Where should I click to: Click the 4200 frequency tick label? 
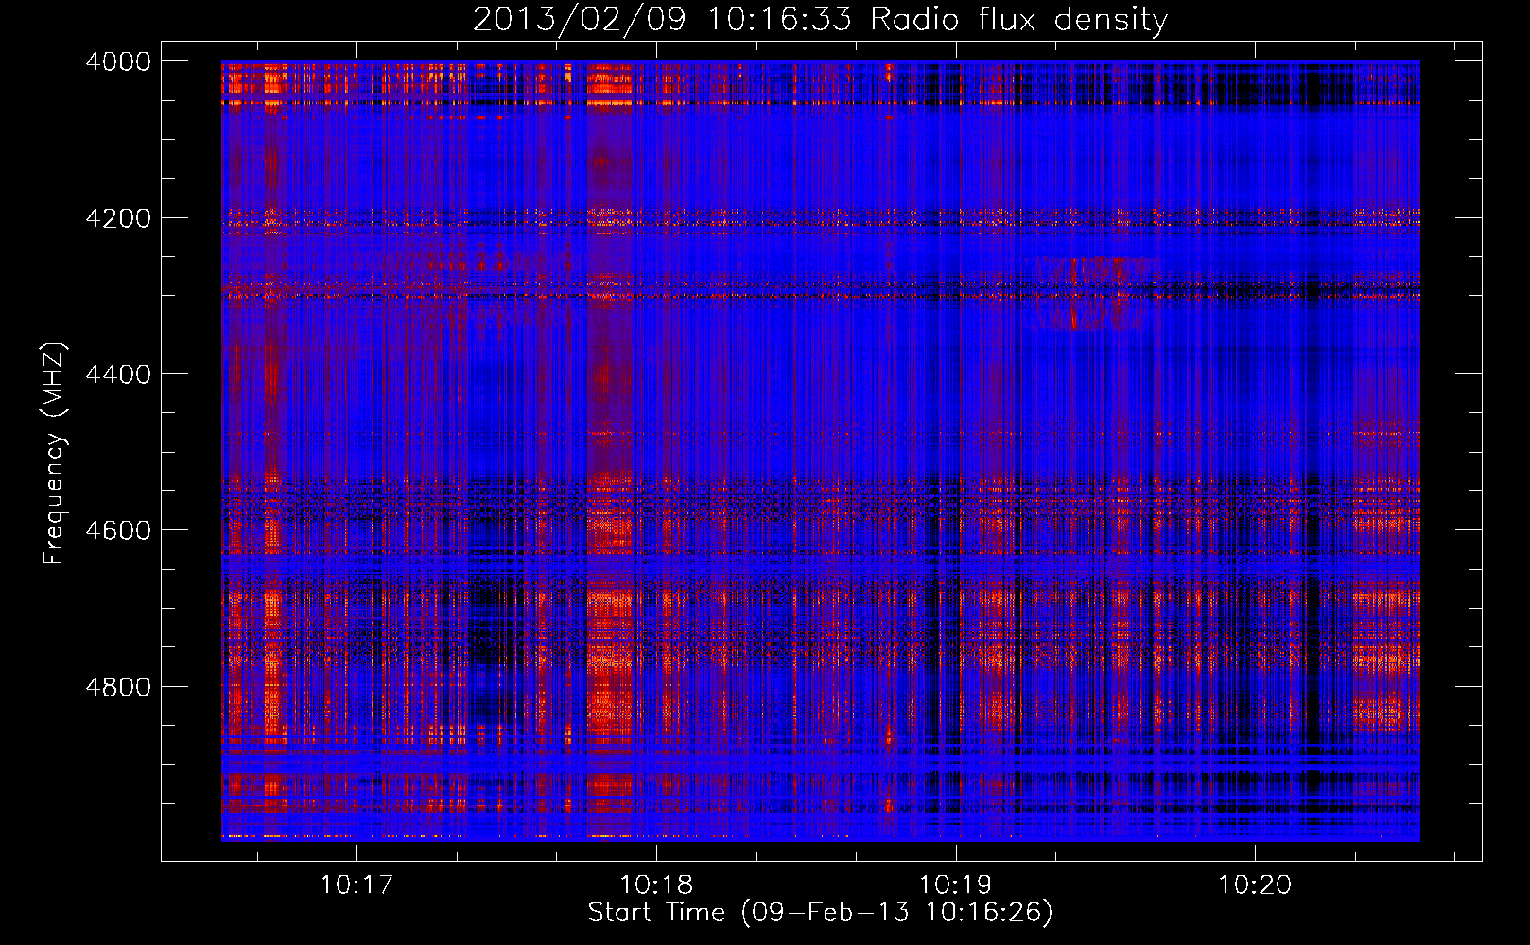118,218
